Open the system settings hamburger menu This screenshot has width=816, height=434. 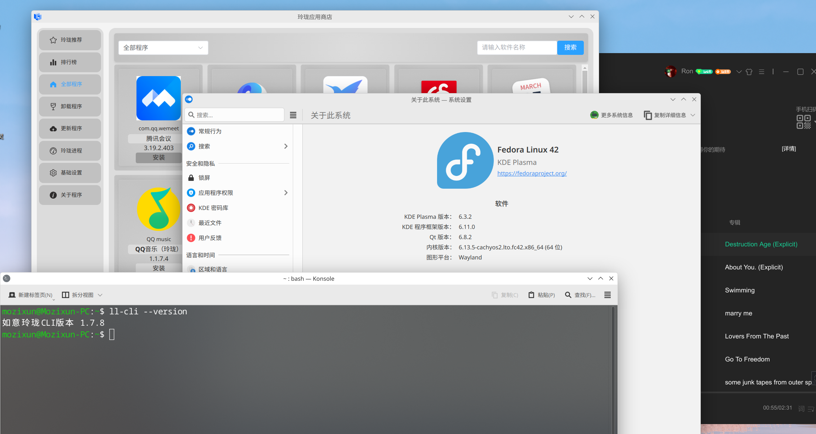click(x=293, y=115)
